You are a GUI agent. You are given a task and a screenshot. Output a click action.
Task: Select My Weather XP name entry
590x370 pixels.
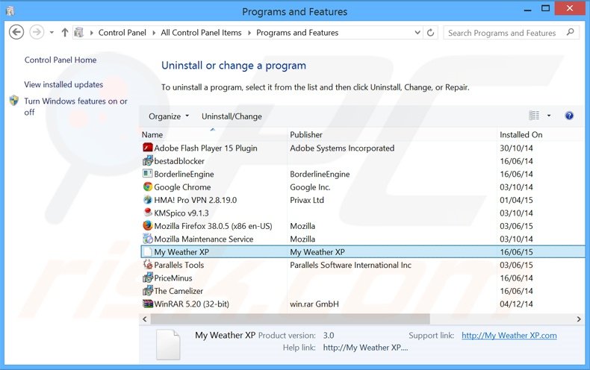pyautogui.click(x=181, y=252)
